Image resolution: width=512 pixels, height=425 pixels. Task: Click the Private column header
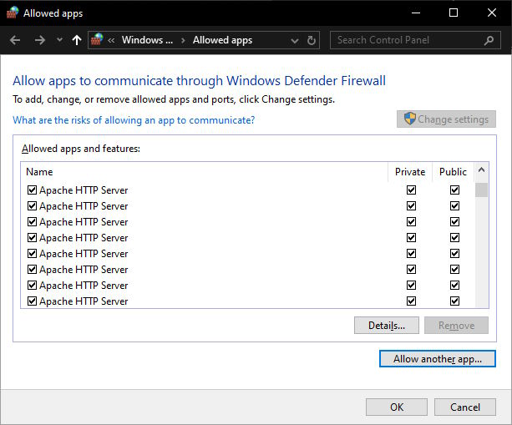pyautogui.click(x=410, y=172)
